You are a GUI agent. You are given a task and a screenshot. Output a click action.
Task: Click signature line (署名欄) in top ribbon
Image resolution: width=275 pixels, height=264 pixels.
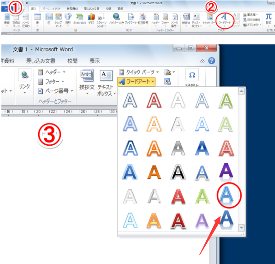click(x=250, y=15)
